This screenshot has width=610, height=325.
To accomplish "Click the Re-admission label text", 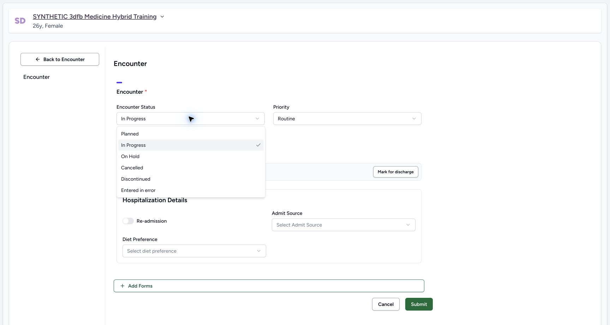I will pyautogui.click(x=151, y=221).
